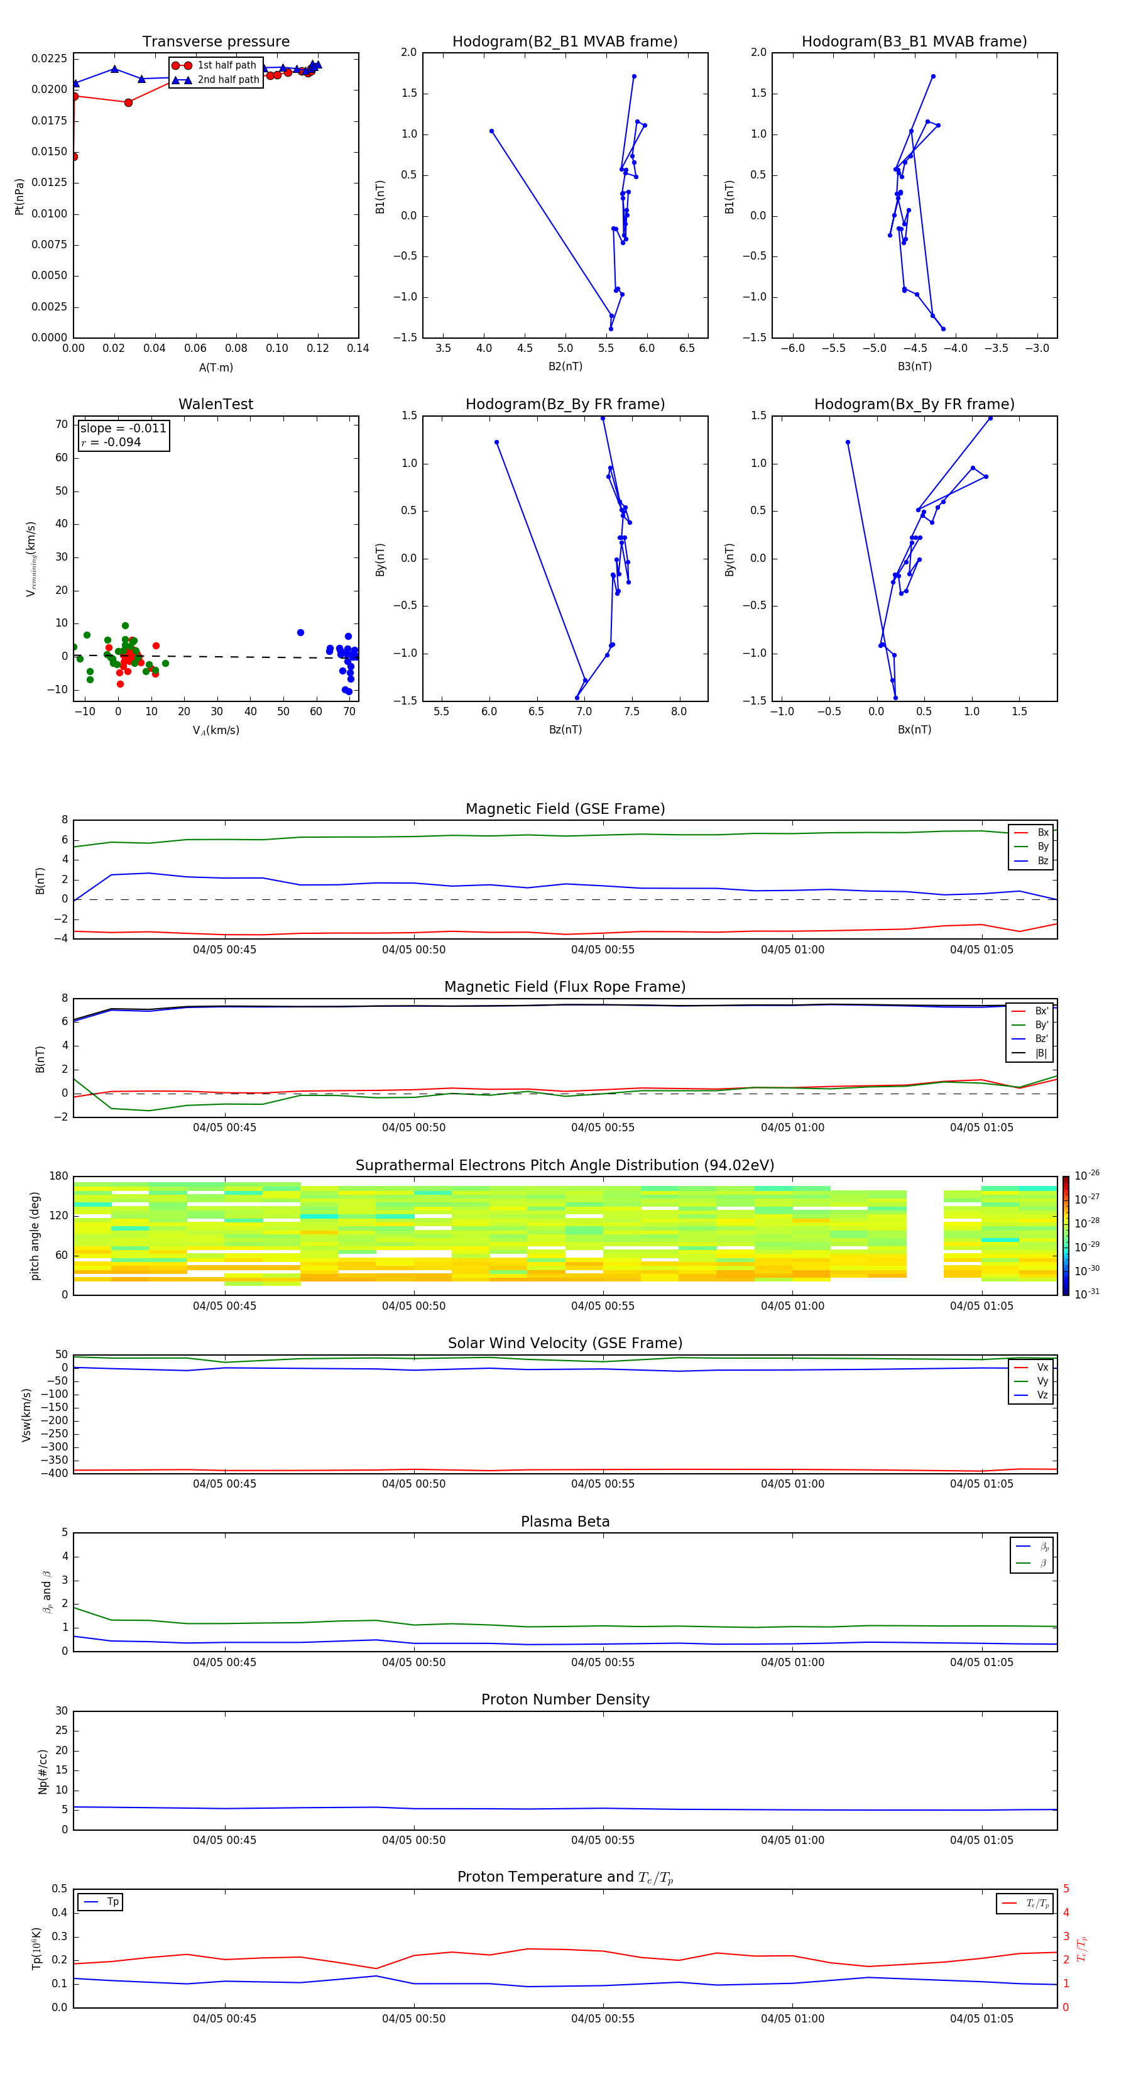The height and width of the screenshot is (2074, 1131).
Task: Click the 'r = -0.094' annotation
Action: [x=111, y=442]
